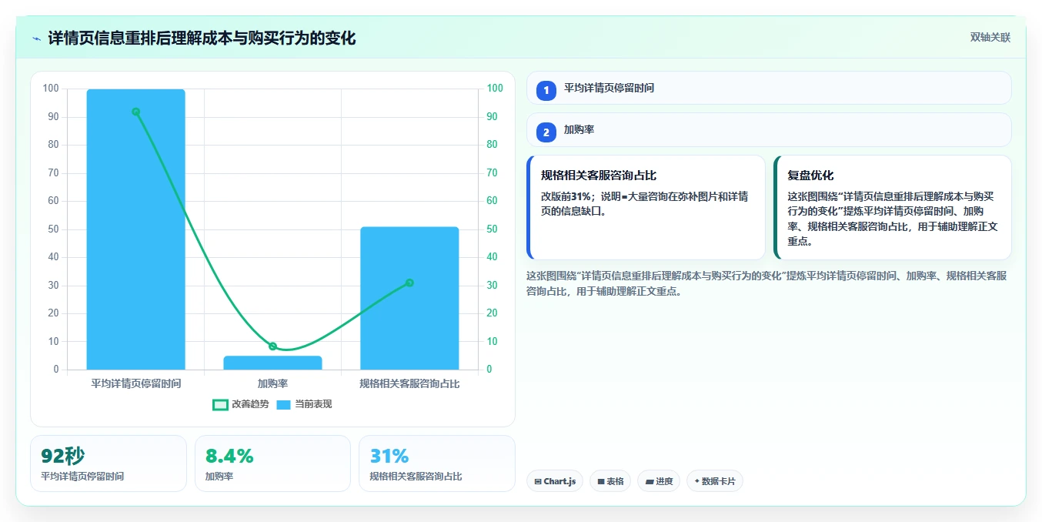This screenshot has height=522, width=1042.
Task: Click the 表格 tag
Action: coord(610,481)
